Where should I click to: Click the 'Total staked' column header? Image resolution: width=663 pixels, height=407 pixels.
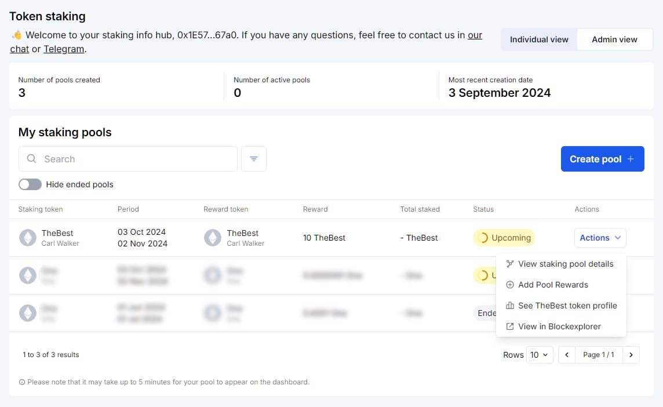[x=420, y=209]
